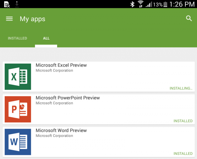Open the hamburger navigation menu
The image size is (197, 159).
point(9,19)
